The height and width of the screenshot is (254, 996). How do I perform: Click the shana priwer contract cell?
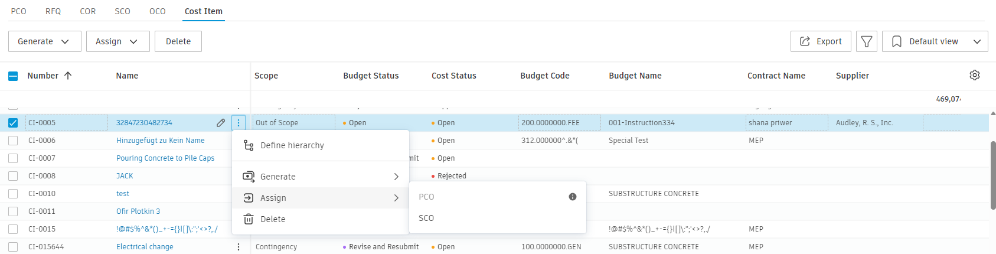[787, 123]
